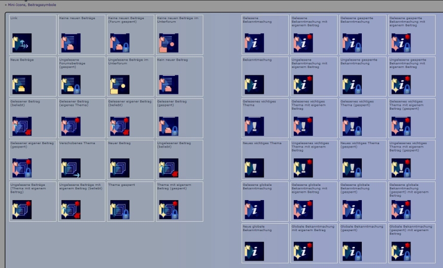Screen dimensions: 443x268
Task: Click the 'Ungelesener Beitrag (beliebt)' icon
Action: tap(168, 168)
